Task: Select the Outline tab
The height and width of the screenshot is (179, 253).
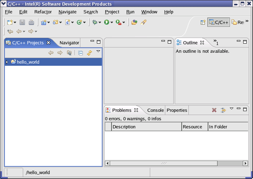Action: click(x=190, y=43)
